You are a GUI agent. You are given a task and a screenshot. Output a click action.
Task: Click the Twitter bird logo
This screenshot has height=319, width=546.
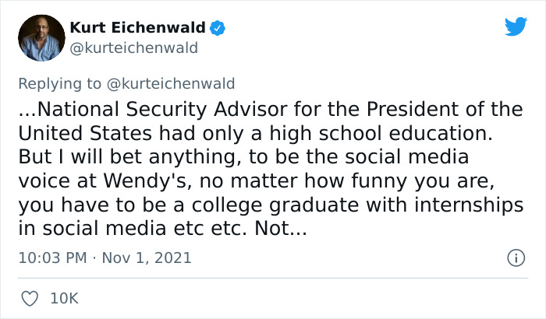click(516, 27)
